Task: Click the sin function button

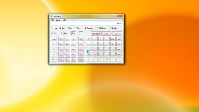Action: click(61, 49)
